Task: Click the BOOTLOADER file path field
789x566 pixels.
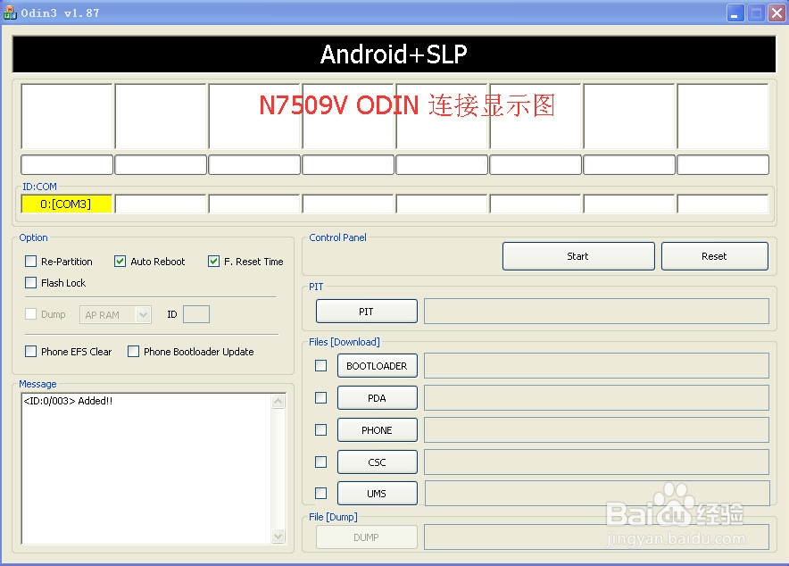Action: coord(596,366)
